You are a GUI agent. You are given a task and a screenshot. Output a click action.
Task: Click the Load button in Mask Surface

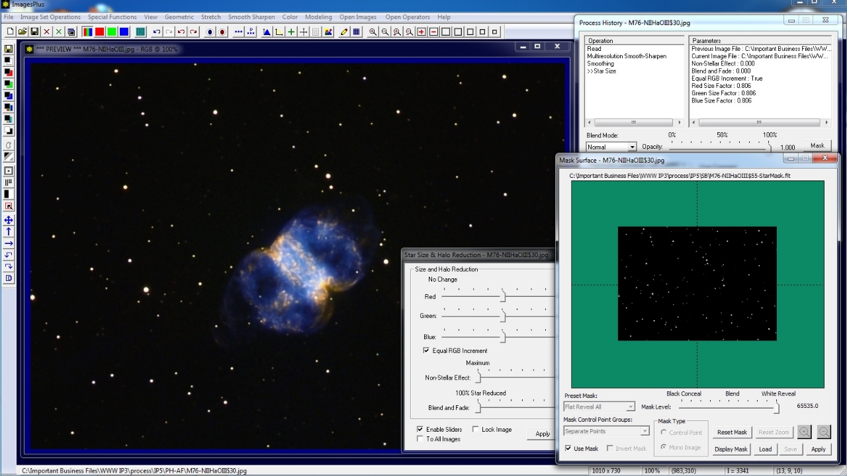(766, 449)
